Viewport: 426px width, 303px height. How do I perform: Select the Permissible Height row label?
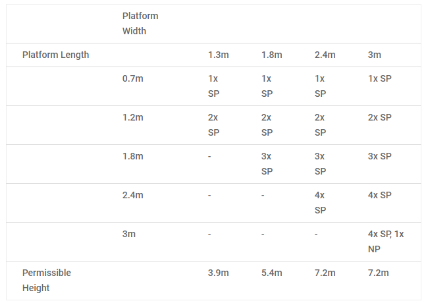coord(46,280)
